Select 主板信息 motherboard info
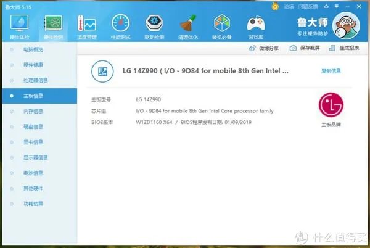The height and width of the screenshot is (248, 370). coord(39,96)
